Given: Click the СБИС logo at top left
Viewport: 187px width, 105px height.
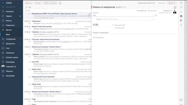Looking at the screenshot, I should click(x=7, y=3).
